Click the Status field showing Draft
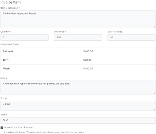 [78, 120]
